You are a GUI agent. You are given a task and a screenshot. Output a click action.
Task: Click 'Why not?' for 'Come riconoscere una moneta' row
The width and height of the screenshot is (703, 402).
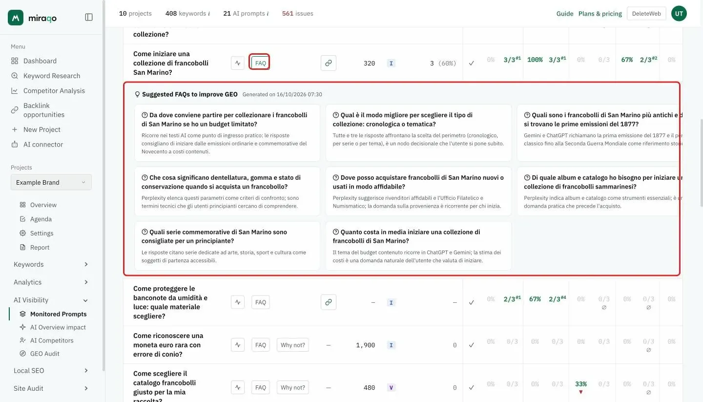point(293,345)
